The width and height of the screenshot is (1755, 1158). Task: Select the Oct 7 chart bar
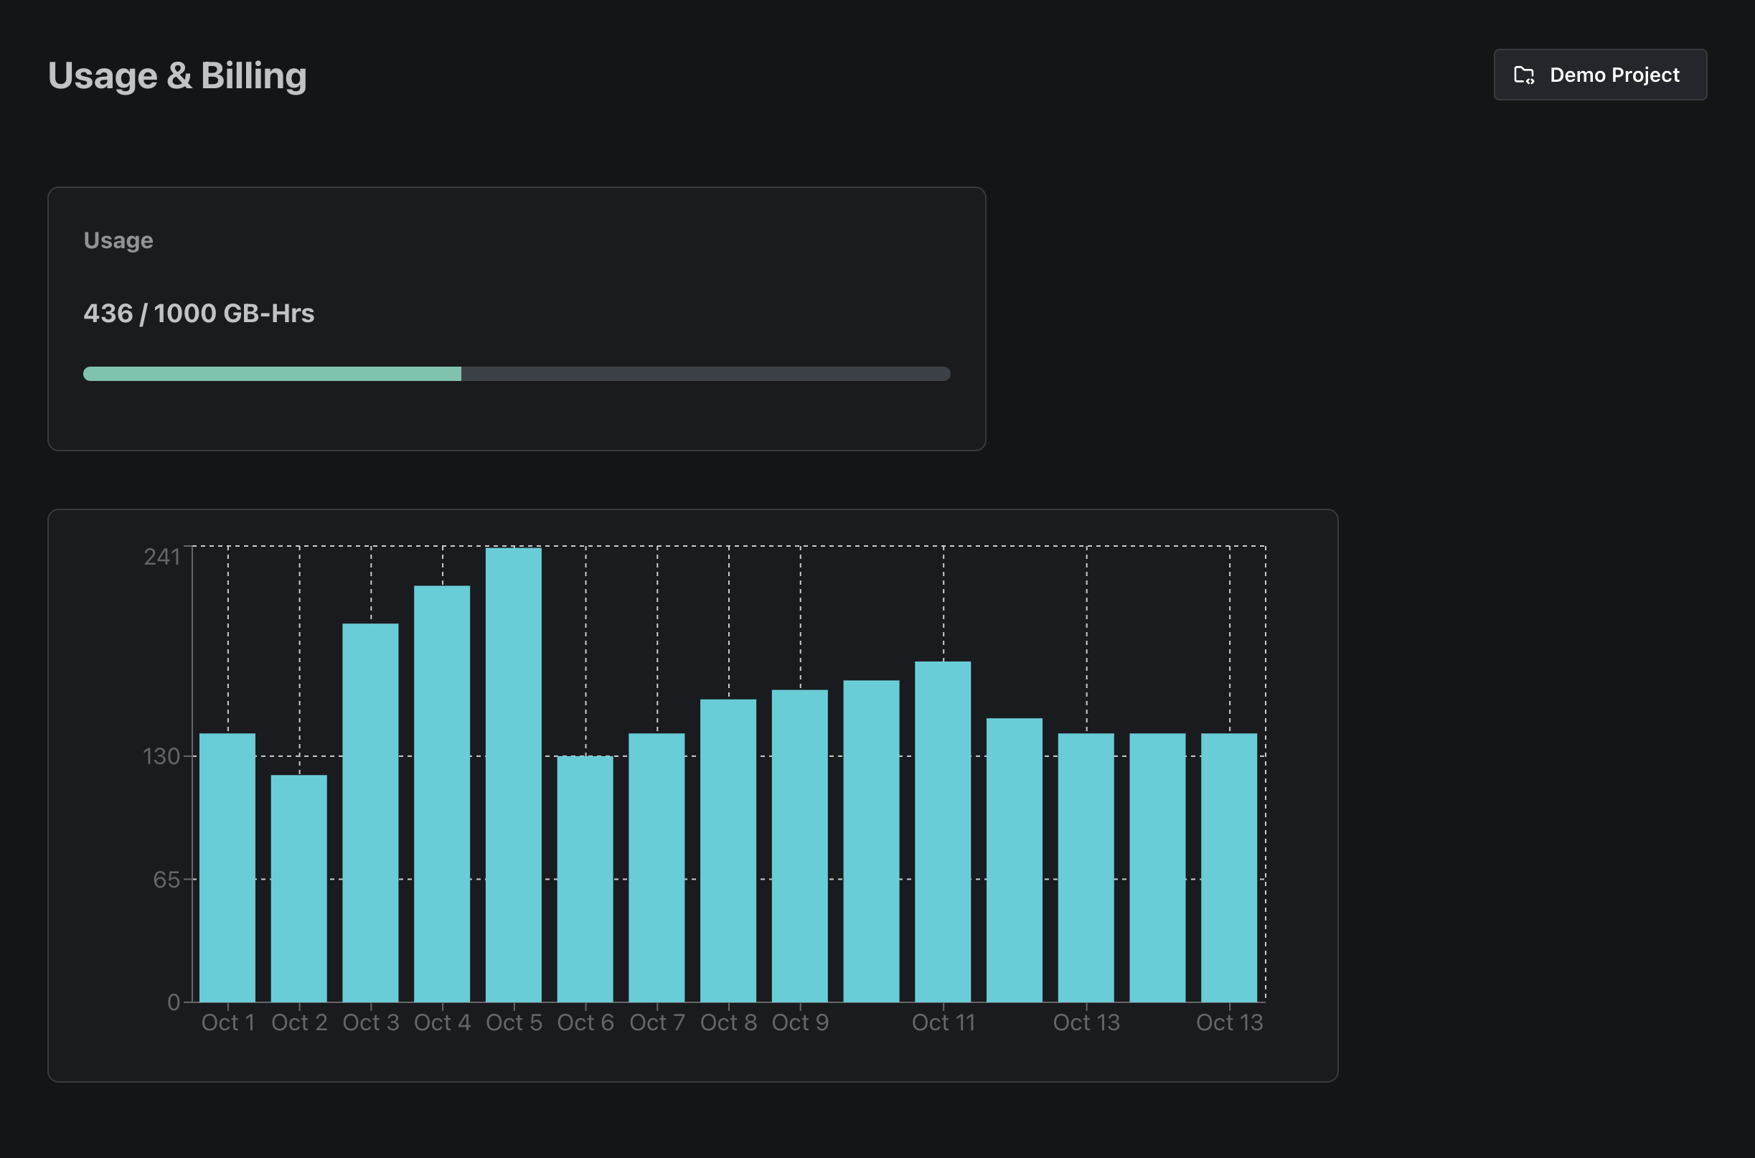coord(657,867)
